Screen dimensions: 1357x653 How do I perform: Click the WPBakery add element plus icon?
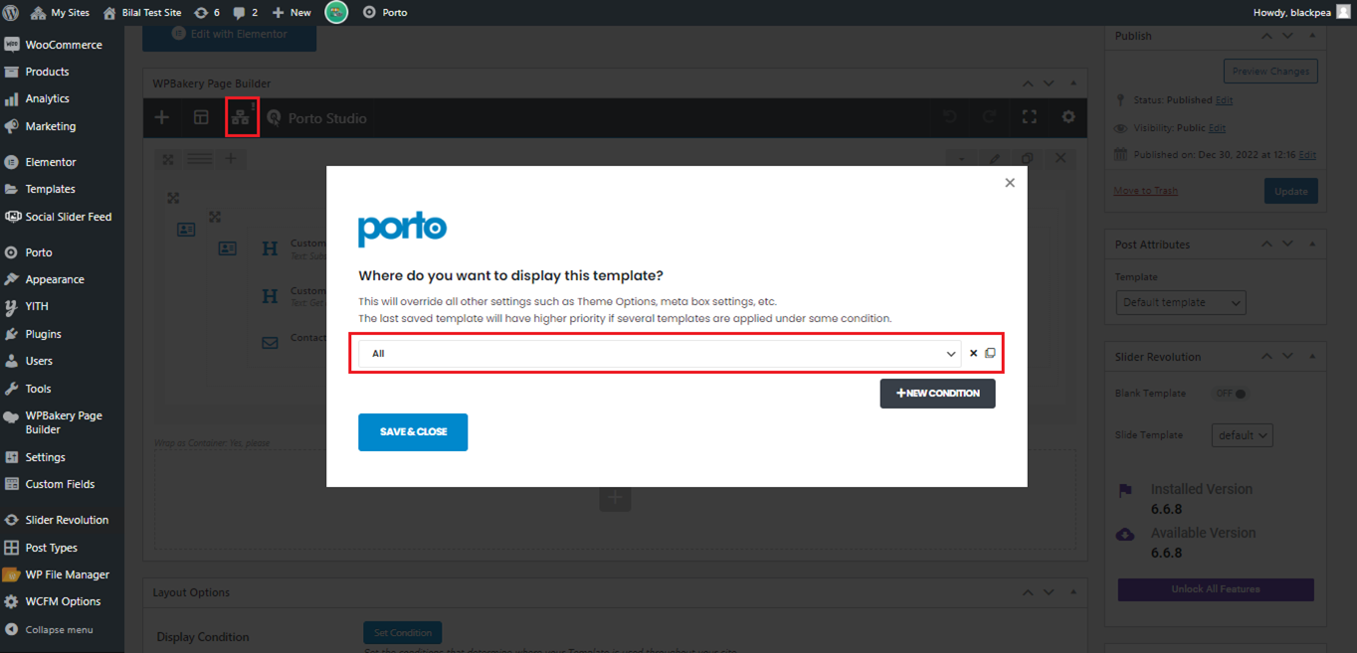(x=162, y=117)
